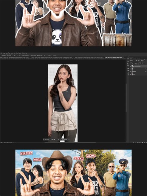The height and width of the screenshot is (196, 147).
Task: Toggle Resize Windows to Fit option
Action: click(25, 55)
